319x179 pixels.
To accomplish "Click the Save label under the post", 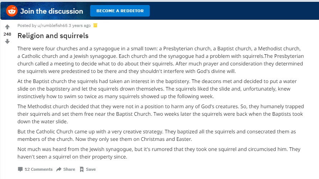I will [91, 169].
